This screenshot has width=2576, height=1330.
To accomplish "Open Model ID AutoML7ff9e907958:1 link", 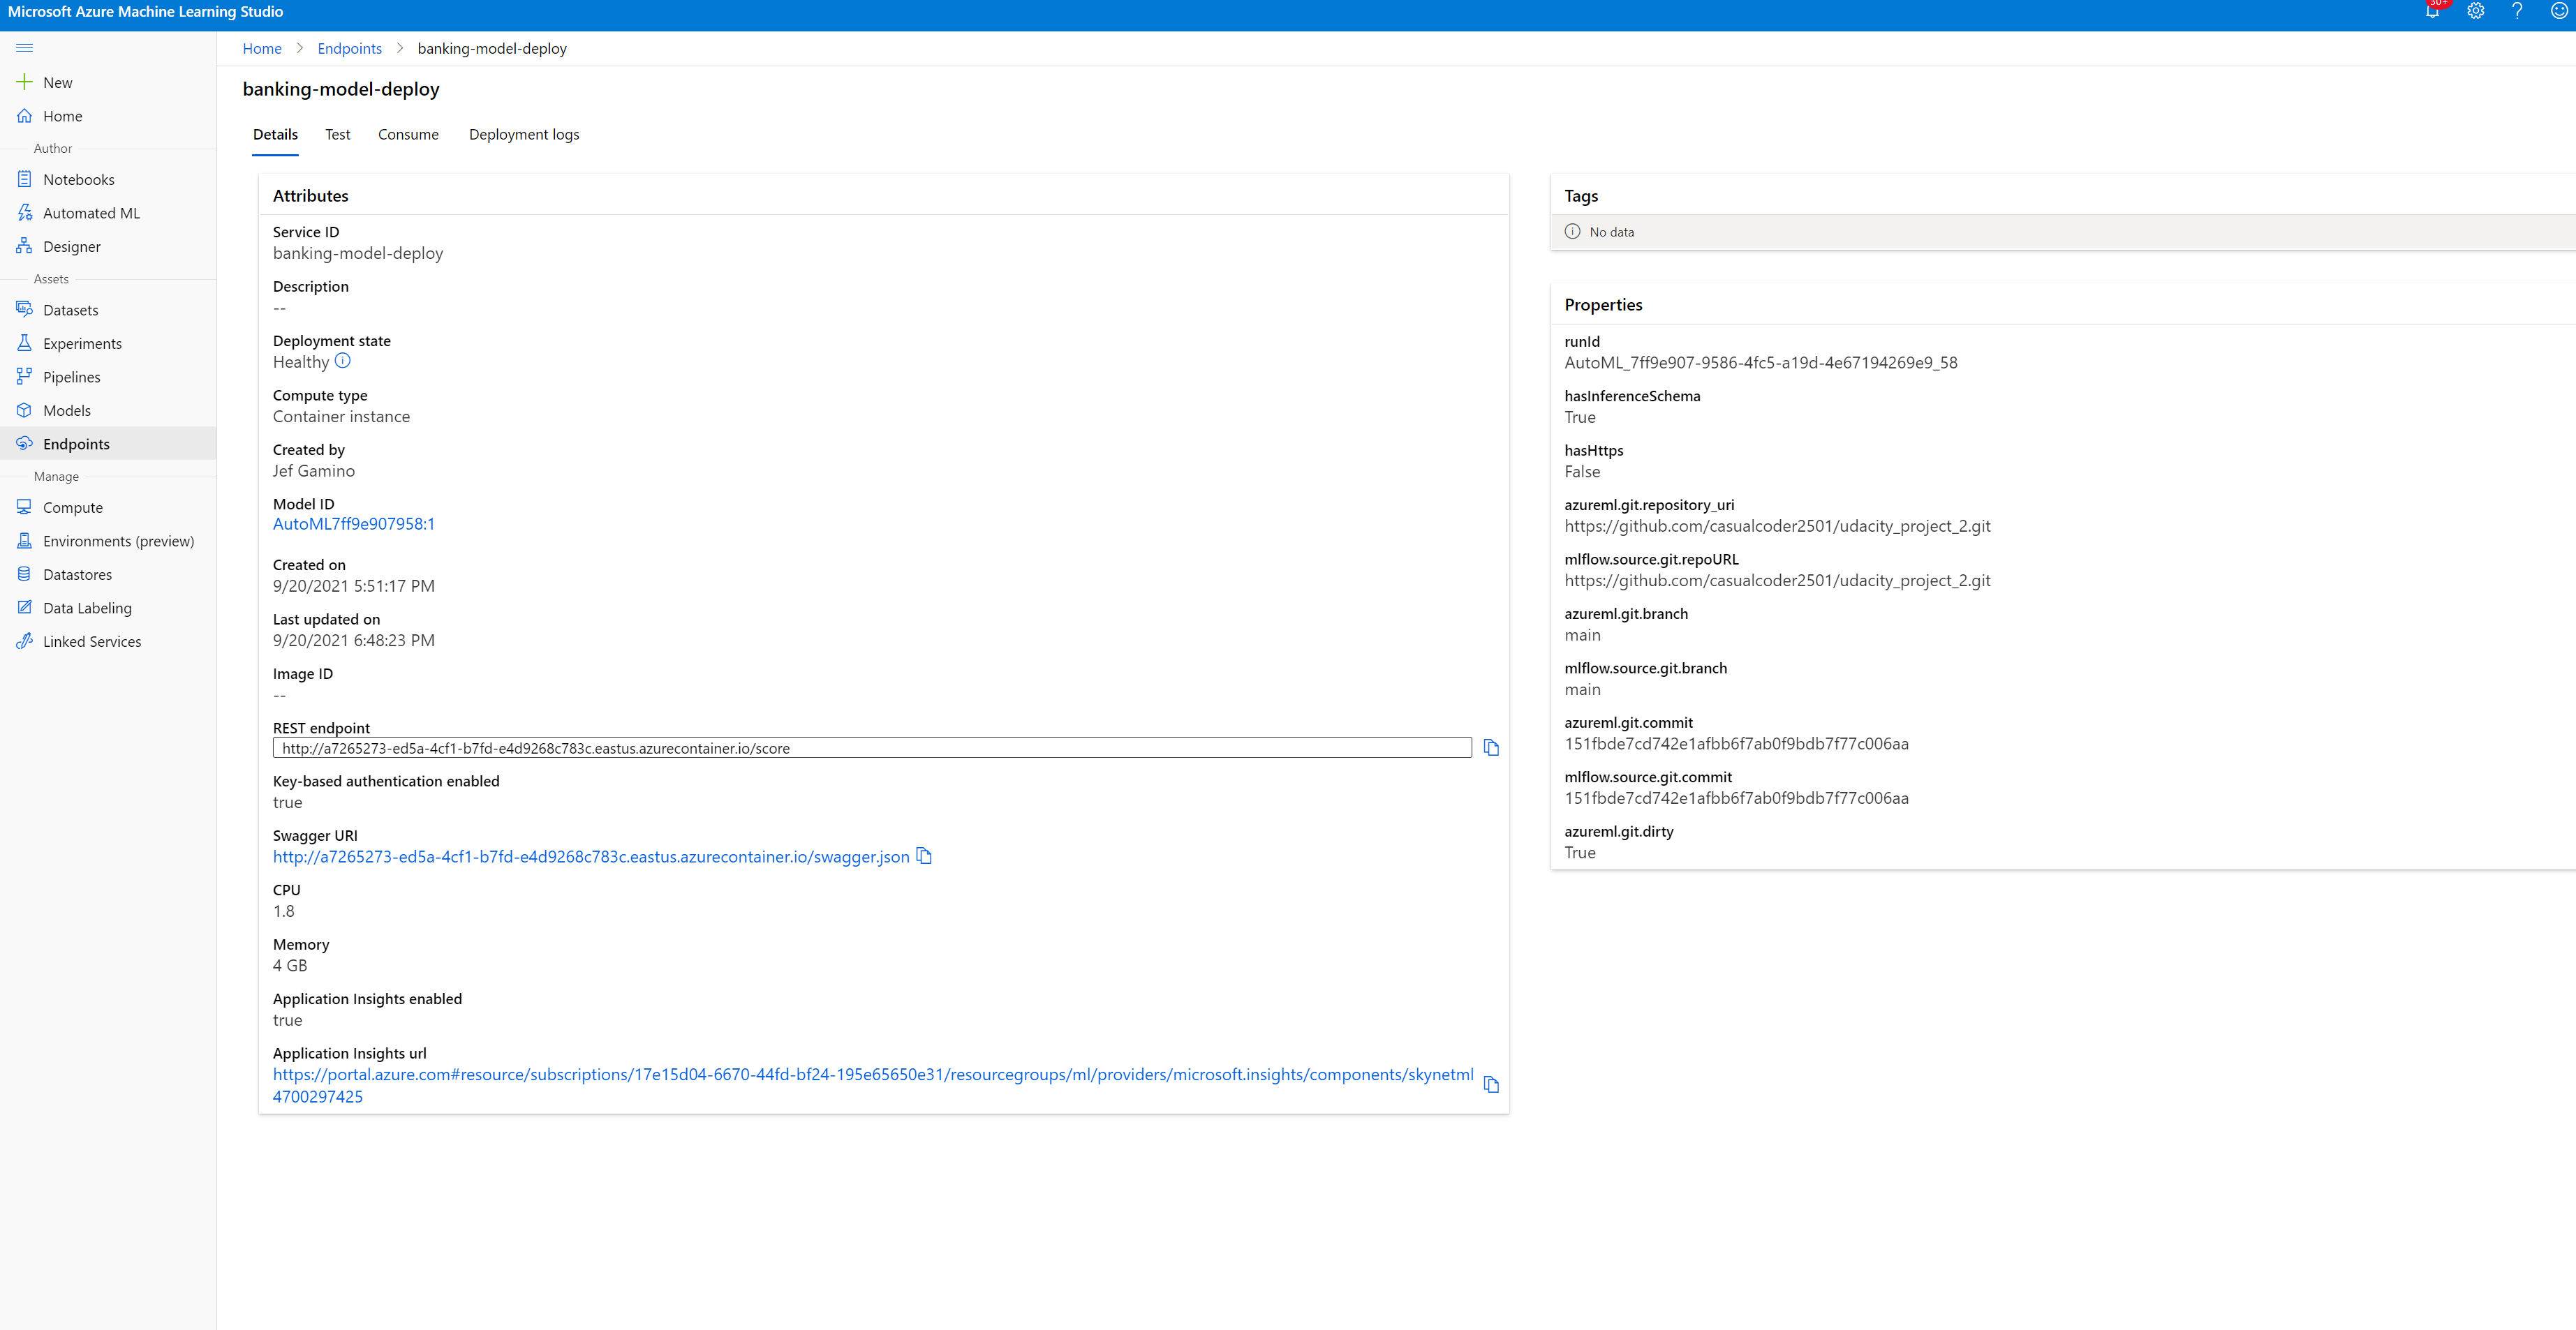I will 354,523.
